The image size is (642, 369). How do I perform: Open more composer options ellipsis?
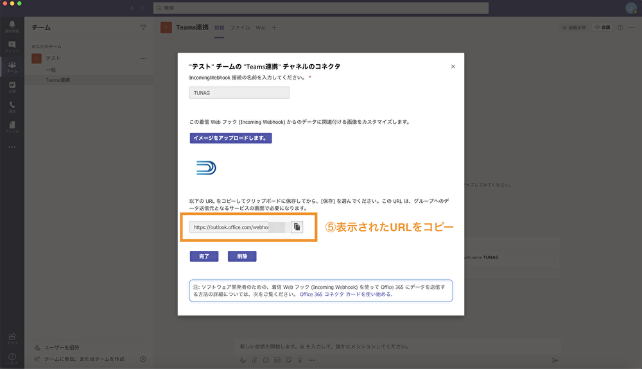[x=311, y=361]
